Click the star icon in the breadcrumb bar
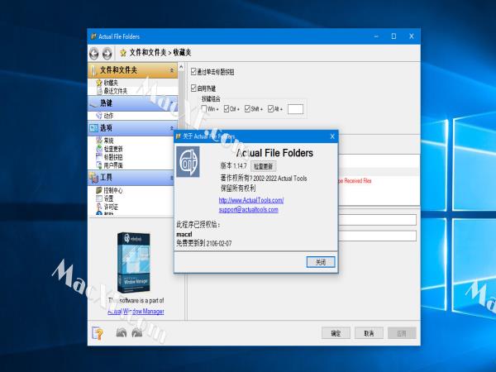Image resolution: width=496 pixels, height=372 pixels. point(123,53)
